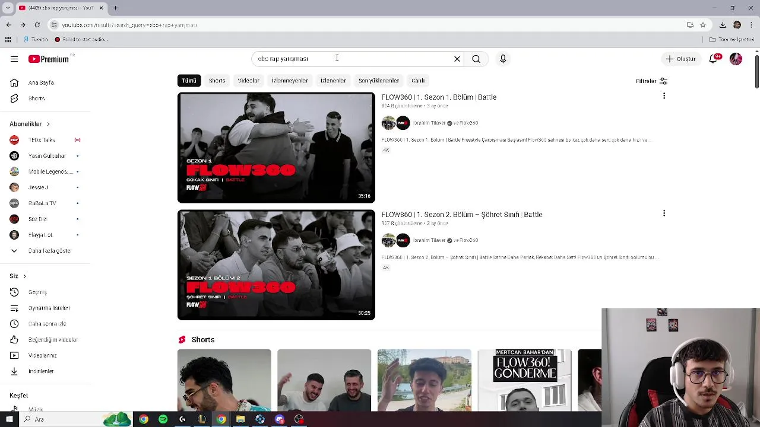The width and height of the screenshot is (760, 427).
Task: Select the Videolar filter chip
Action: click(248, 80)
